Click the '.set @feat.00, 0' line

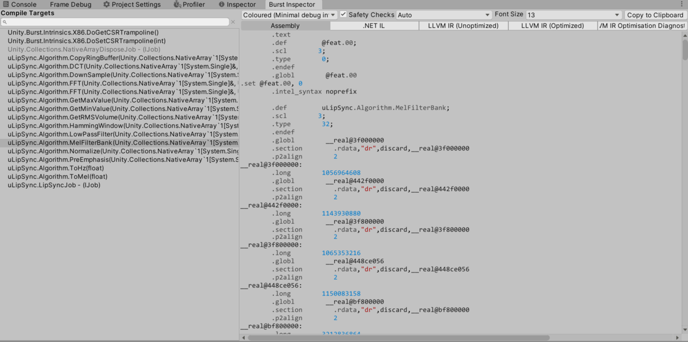(272, 83)
